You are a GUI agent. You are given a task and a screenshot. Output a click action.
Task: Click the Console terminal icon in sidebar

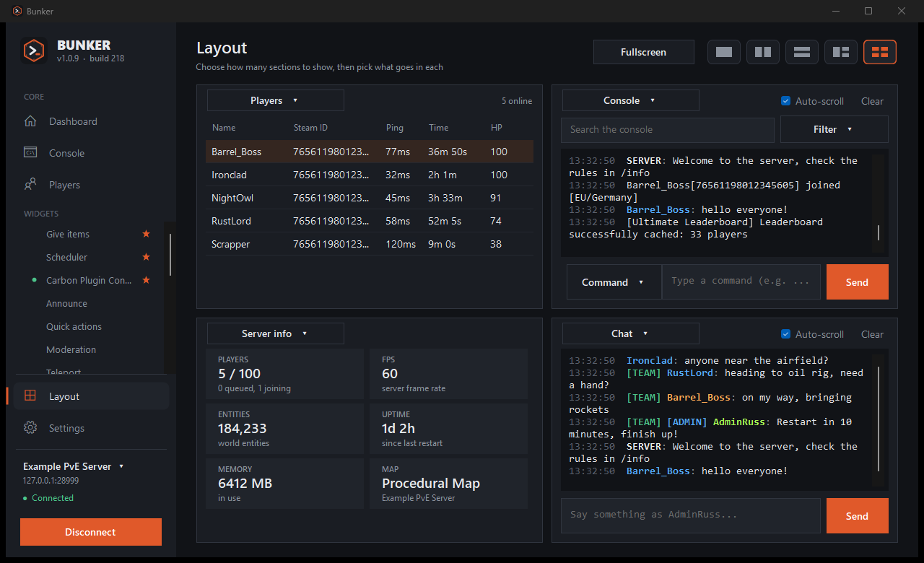tap(30, 153)
